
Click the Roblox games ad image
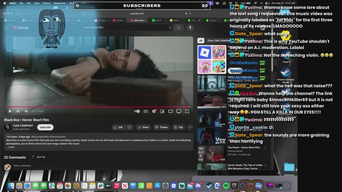(212, 59)
